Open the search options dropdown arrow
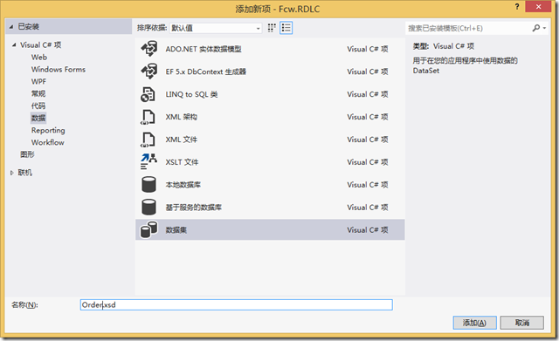The height and width of the screenshot is (341, 559). click(x=544, y=28)
